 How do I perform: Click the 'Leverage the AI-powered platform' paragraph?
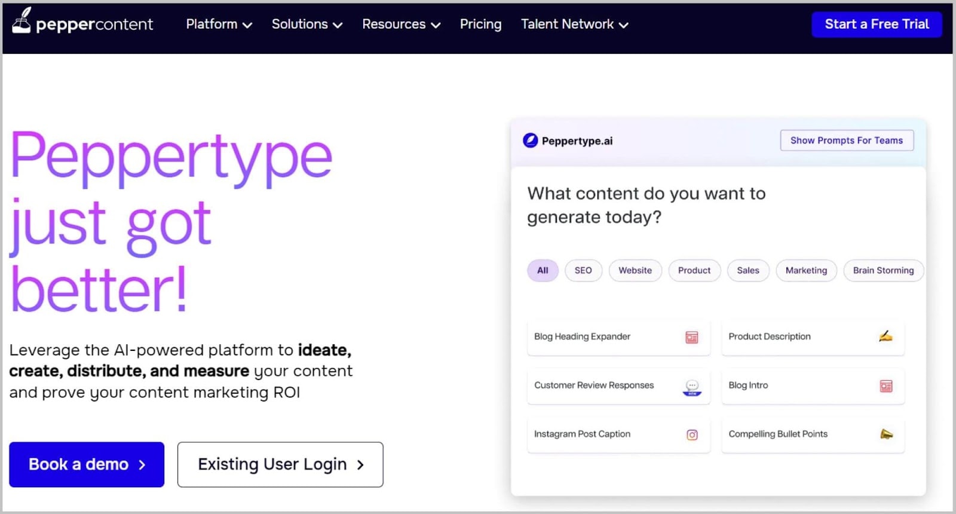pos(181,371)
